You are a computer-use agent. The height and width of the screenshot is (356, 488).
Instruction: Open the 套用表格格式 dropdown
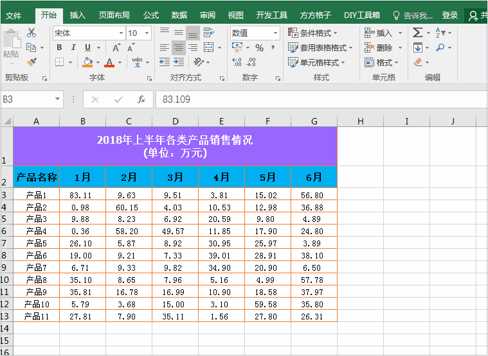(320, 47)
